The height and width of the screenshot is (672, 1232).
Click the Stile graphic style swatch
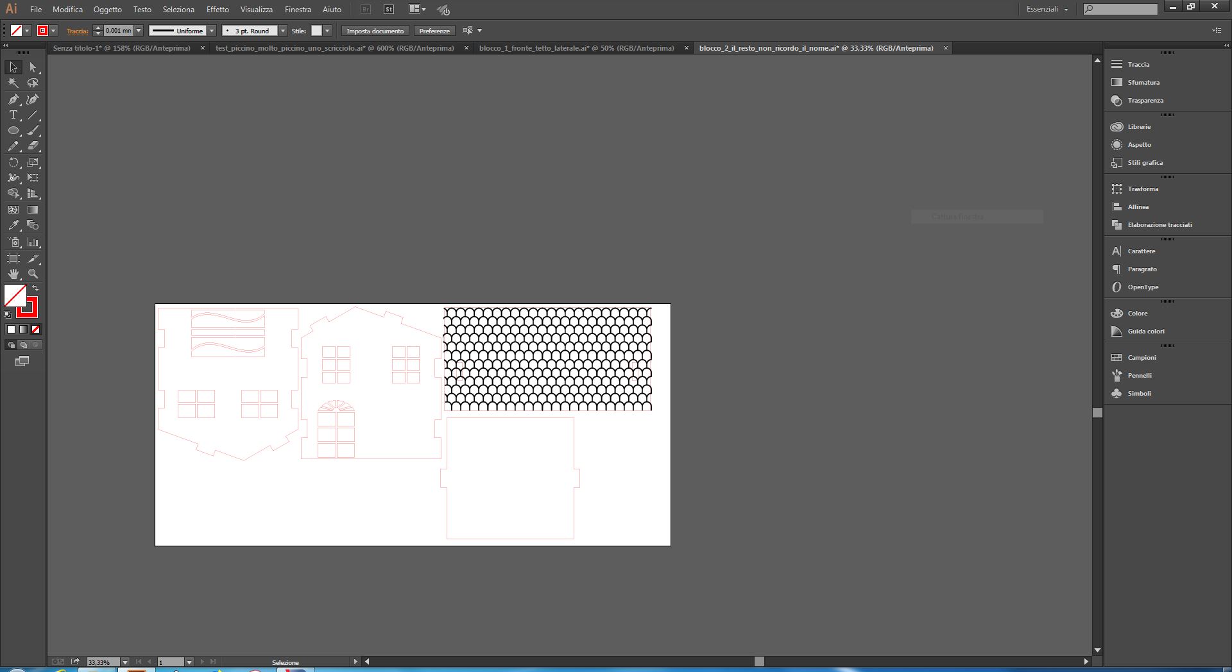[316, 31]
